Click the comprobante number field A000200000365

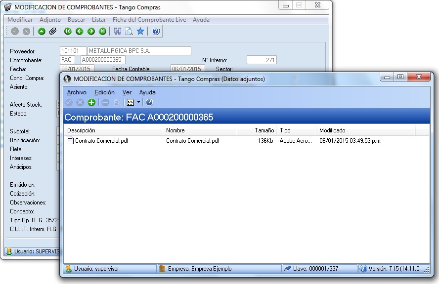pos(103,60)
